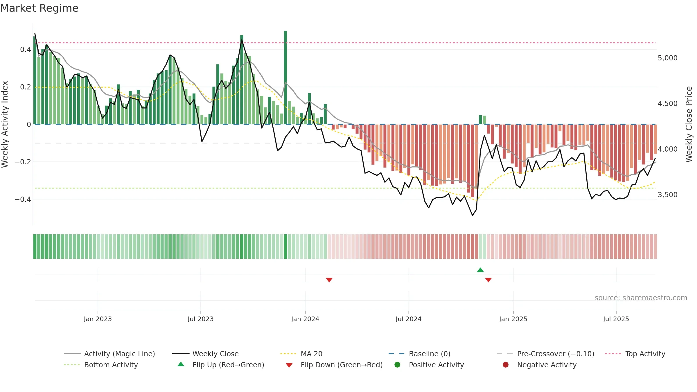Click the 0.4 left axis tick label

26,50
